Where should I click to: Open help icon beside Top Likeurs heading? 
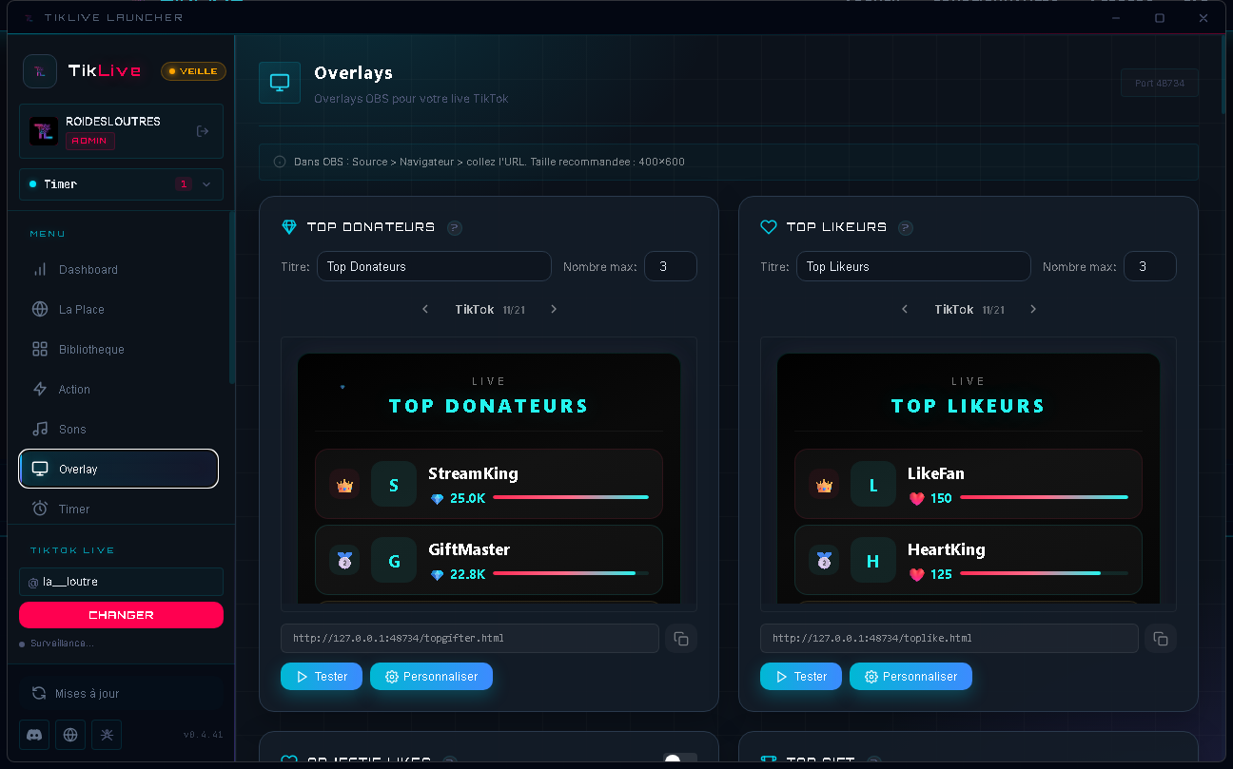906,227
